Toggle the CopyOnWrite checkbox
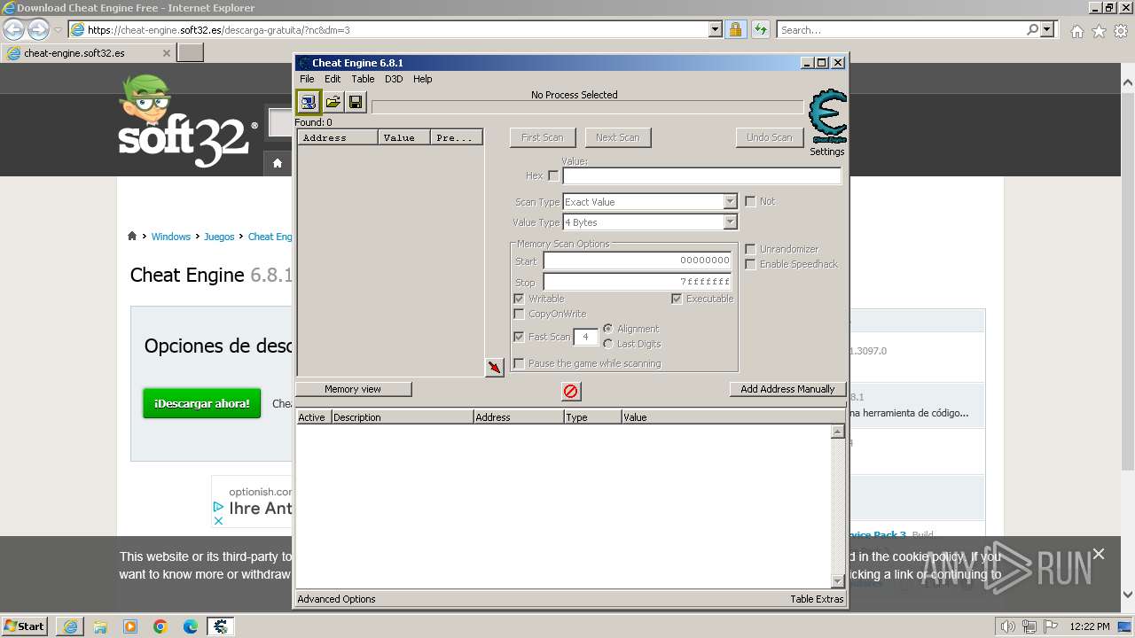 pyautogui.click(x=519, y=314)
